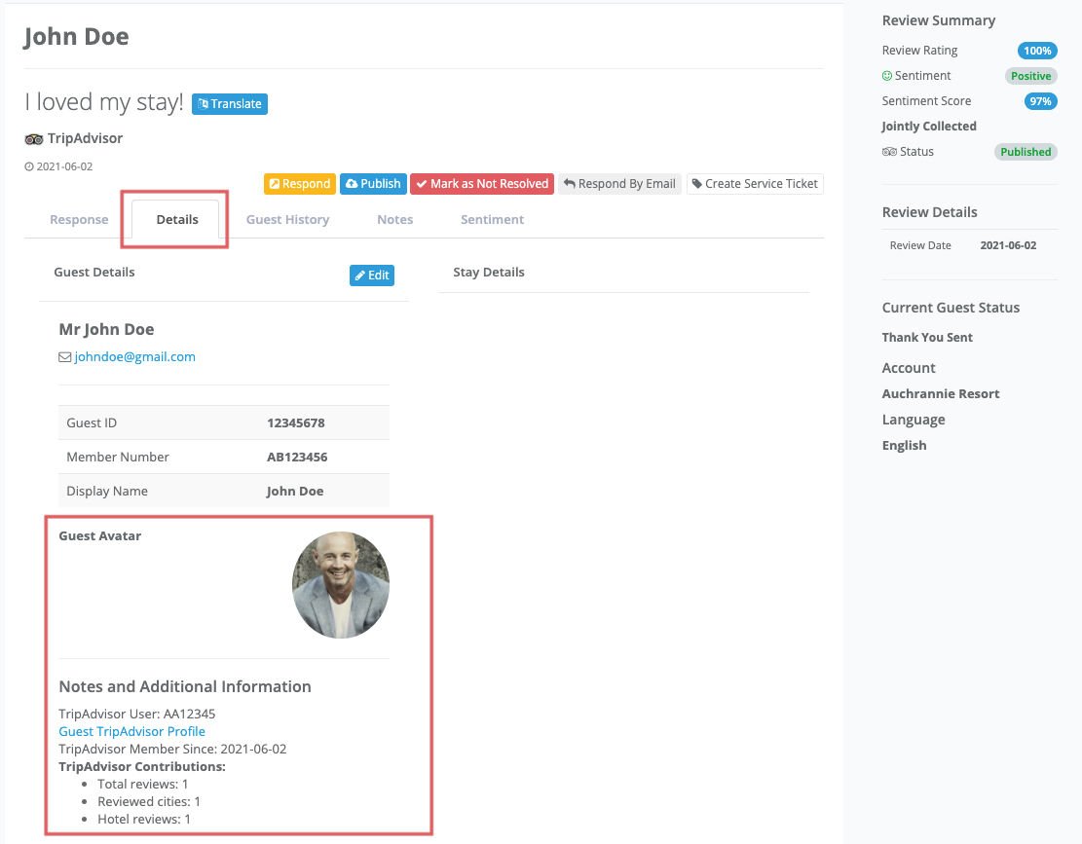Click the clock icon by review date

click(x=29, y=166)
